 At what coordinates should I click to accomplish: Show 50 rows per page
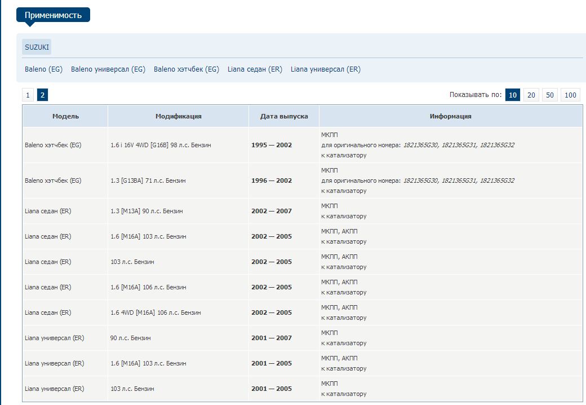549,95
